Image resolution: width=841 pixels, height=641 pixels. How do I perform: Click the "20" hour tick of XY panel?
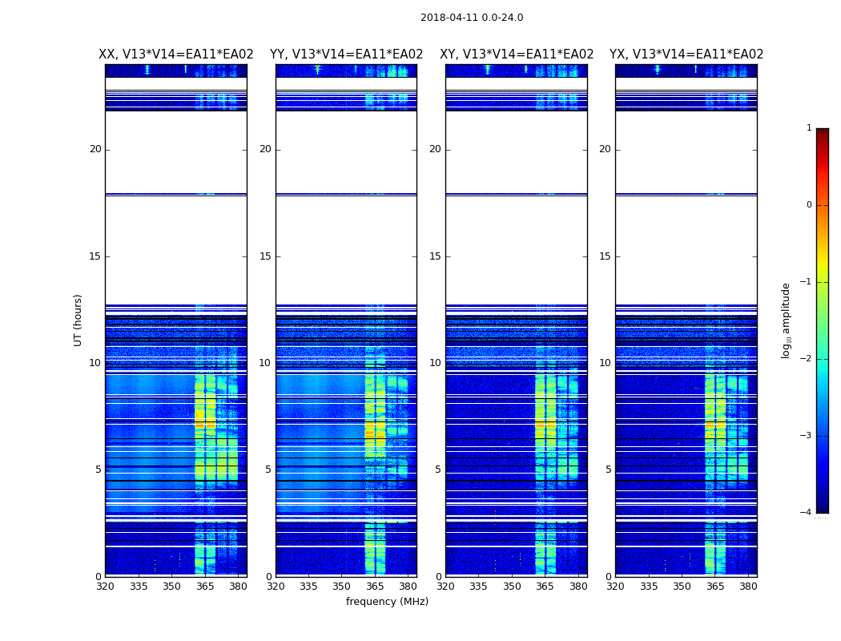(x=435, y=149)
